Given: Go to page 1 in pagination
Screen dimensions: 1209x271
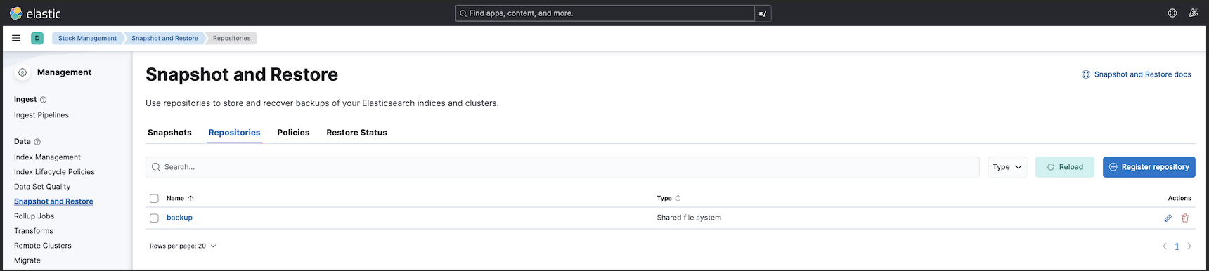Looking at the screenshot, I should [x=1177, y=246].
